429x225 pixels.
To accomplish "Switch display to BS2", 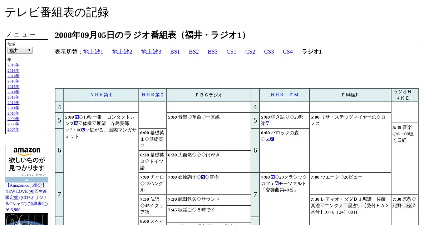I will click(x=194, y=52).
